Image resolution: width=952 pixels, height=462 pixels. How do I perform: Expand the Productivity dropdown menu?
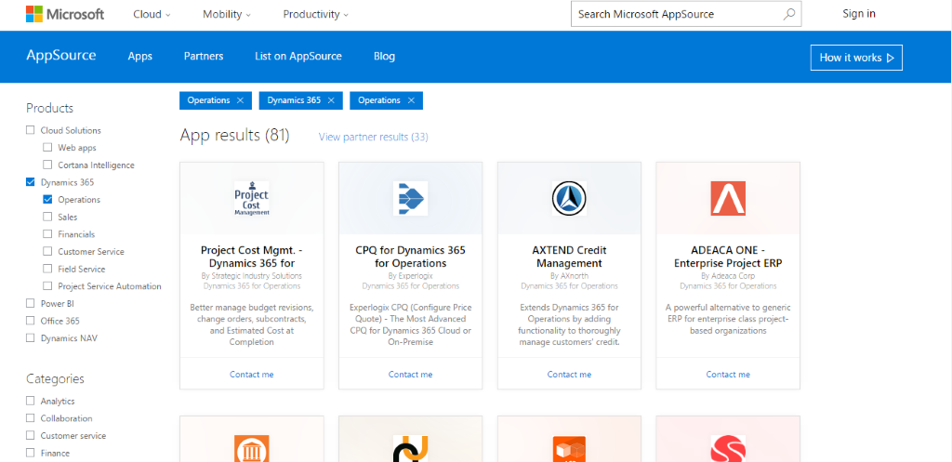coord(316,14)
